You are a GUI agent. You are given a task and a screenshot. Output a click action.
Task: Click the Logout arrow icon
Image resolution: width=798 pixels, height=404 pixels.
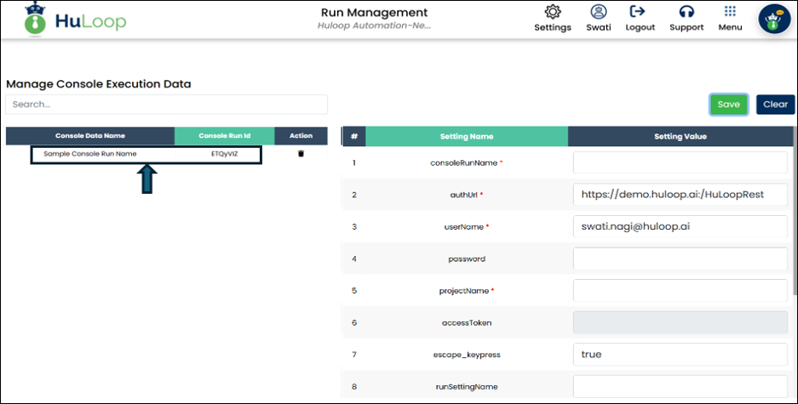(x=637, y=12)
